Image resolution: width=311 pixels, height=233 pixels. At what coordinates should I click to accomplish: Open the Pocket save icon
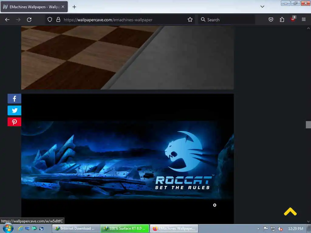(x=271, y=19)
